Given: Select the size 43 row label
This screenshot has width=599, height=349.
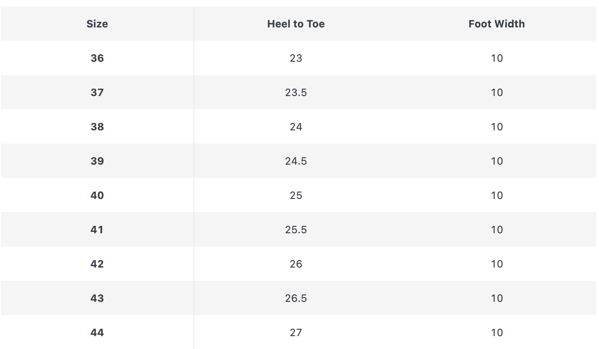Looking at the screenshot, I should point(97,298).
